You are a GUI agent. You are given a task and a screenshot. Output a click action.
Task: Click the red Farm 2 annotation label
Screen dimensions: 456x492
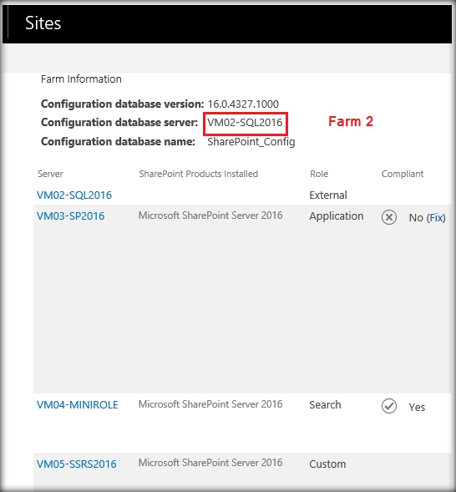point(351,121)
